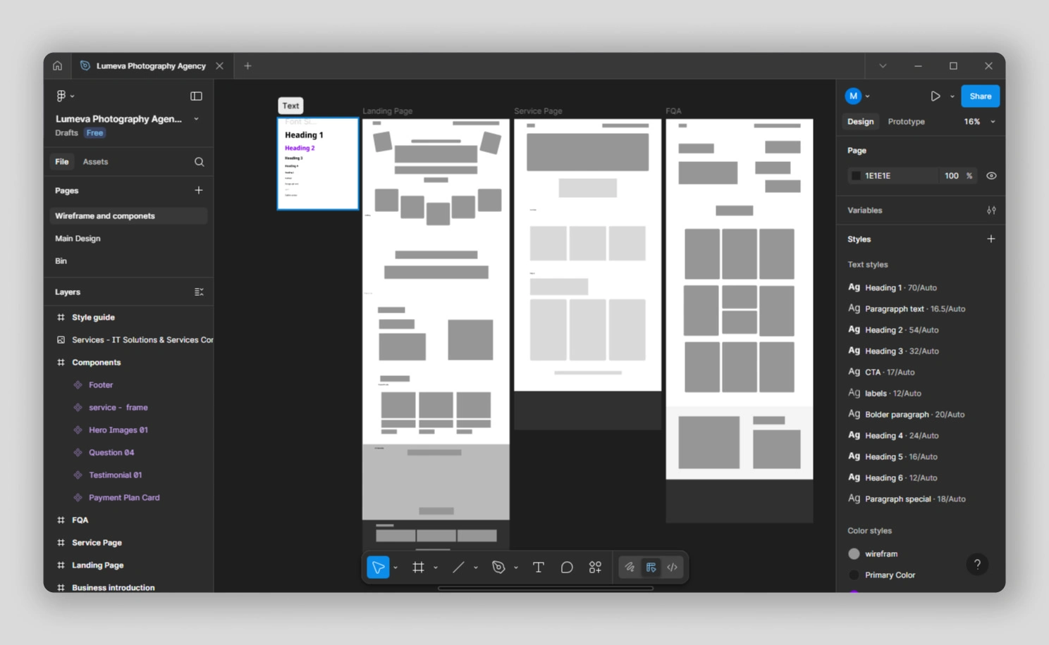Select the Hero Images 01 component layer

118,430
